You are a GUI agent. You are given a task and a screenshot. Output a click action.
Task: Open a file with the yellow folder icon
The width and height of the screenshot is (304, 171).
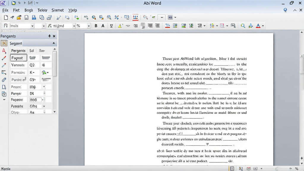click(x=19, y=18)
